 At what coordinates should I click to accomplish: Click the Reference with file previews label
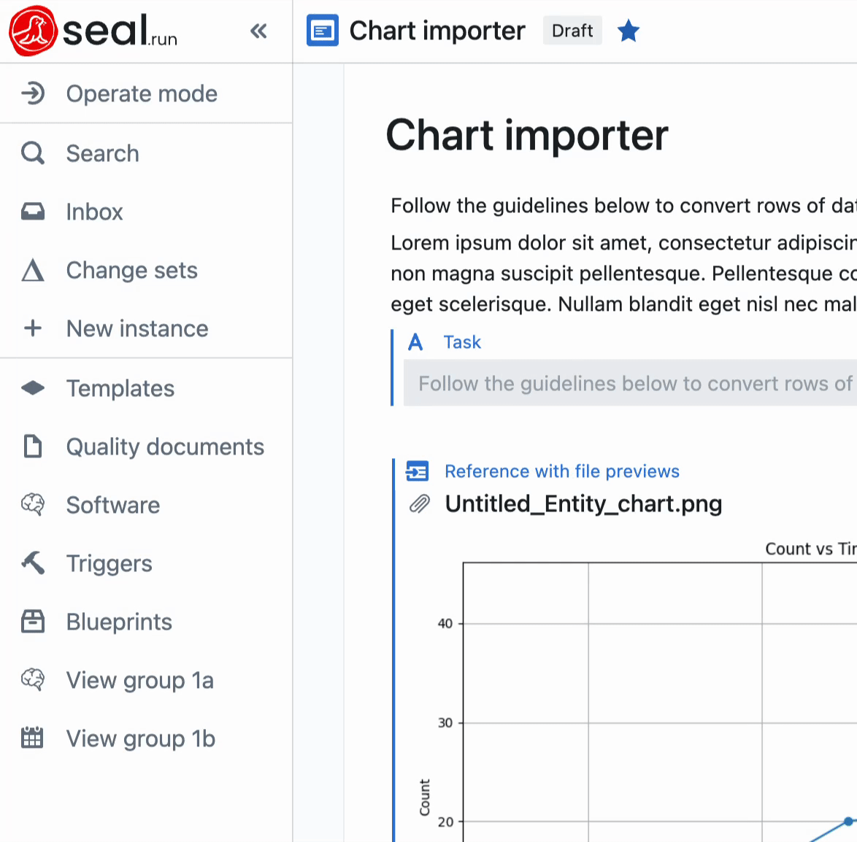coord(561,471)
